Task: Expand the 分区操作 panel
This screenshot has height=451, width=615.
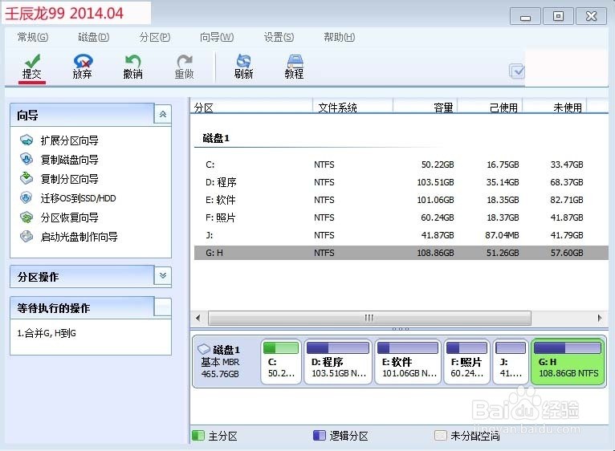Action: point(163,276)
